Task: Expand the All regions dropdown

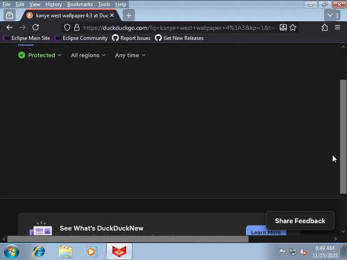Action: tap(88, 55)
